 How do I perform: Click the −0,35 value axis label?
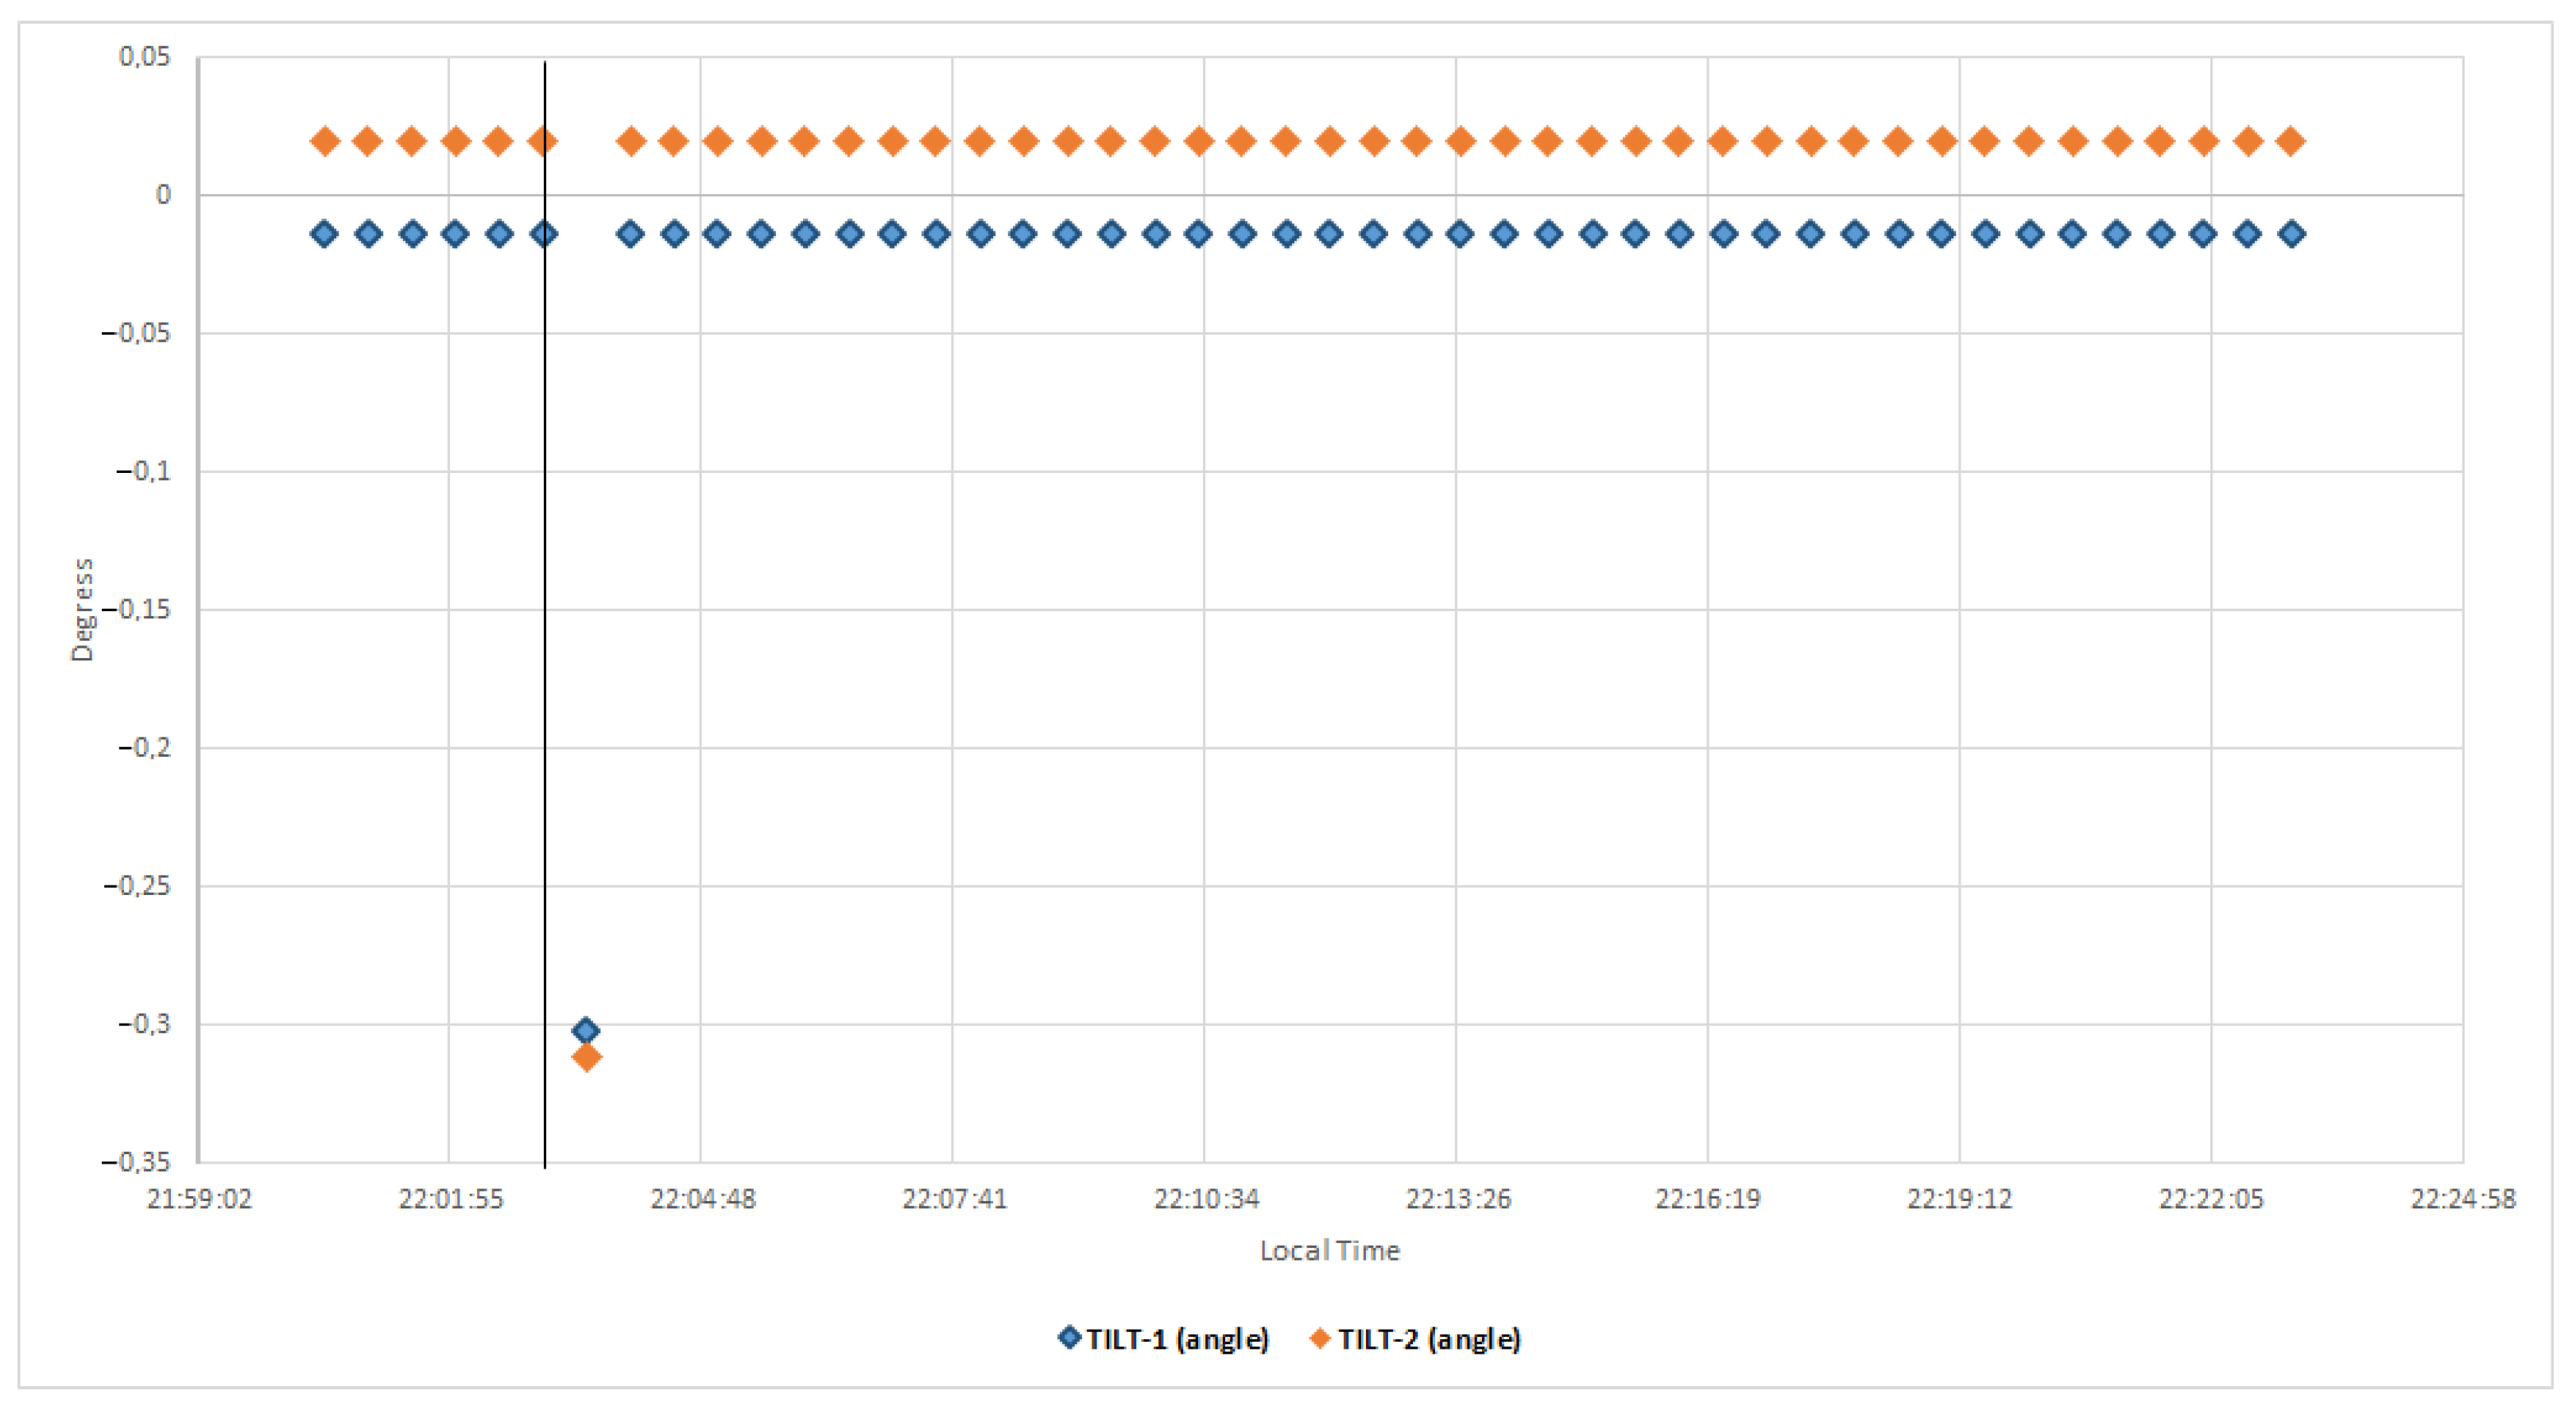[x=137, y=1162]
